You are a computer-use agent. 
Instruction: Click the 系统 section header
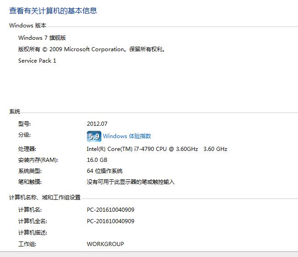[x=15, y=112]
